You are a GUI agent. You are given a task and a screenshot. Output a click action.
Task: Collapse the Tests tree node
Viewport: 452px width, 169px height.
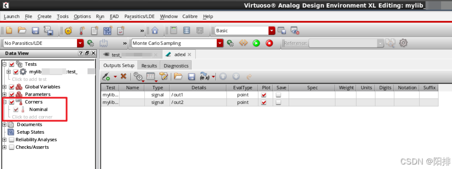click(4, 64)
